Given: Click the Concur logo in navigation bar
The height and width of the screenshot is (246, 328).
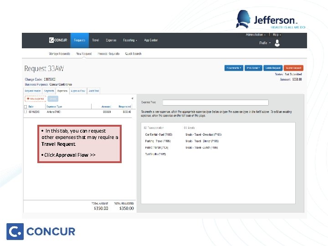Looking at the screenshot, I should [x=58, y=40].
